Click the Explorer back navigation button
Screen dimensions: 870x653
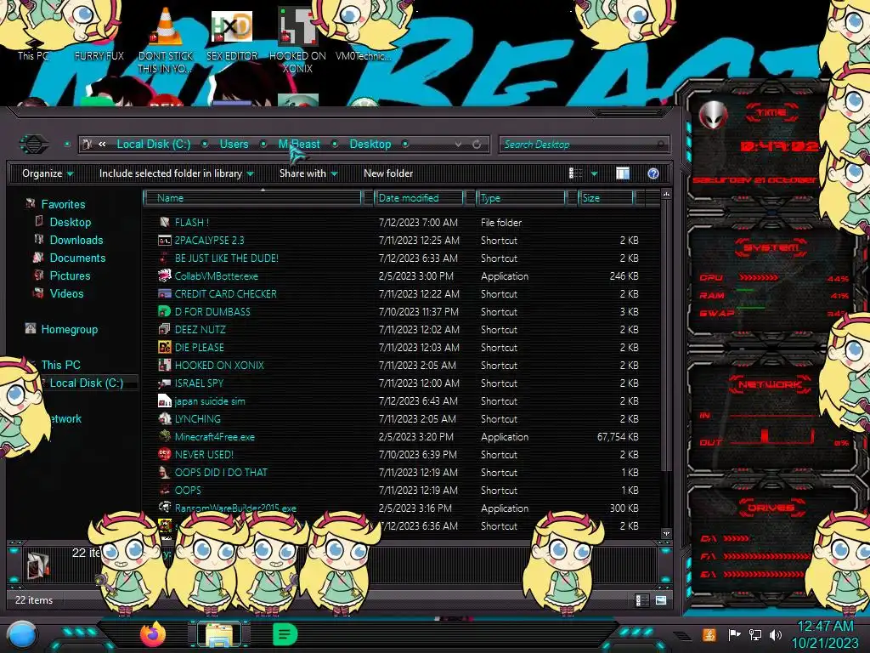click(x=34, y=145)
